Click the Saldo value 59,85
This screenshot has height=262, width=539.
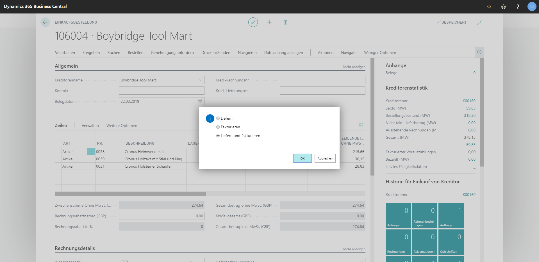[x=471, y=108]
